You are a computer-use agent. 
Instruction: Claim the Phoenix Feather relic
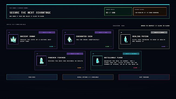[80, 68]
